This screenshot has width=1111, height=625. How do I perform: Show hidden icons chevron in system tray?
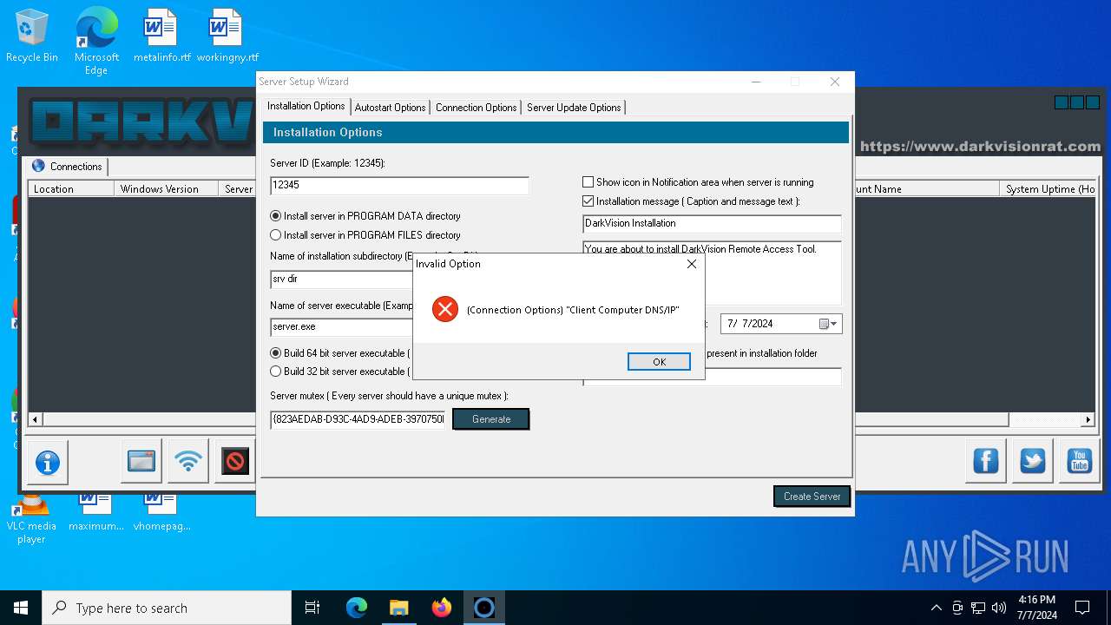pos(936,608)
